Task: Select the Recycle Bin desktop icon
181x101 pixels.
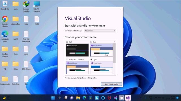Action: coord(5,5)
